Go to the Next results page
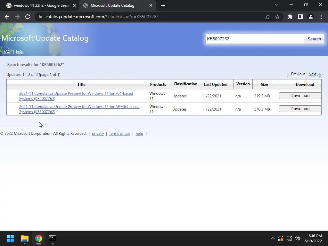The width and height of the screenshot is (328, 246). (x=312, y=74)
